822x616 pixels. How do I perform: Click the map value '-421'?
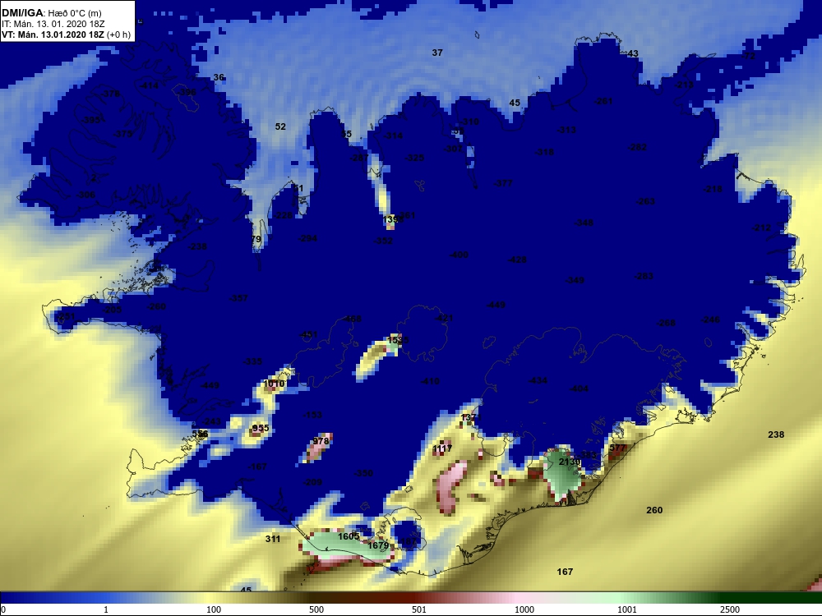pyautogui.click(x=444, y=318)
